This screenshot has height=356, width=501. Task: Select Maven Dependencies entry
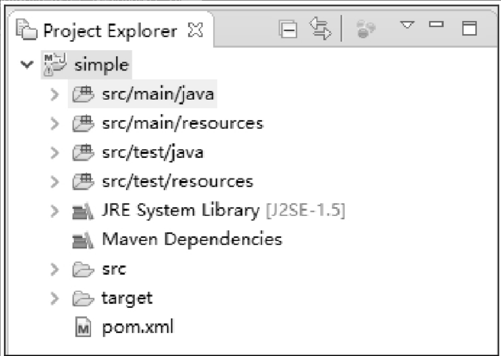(192, 239)
